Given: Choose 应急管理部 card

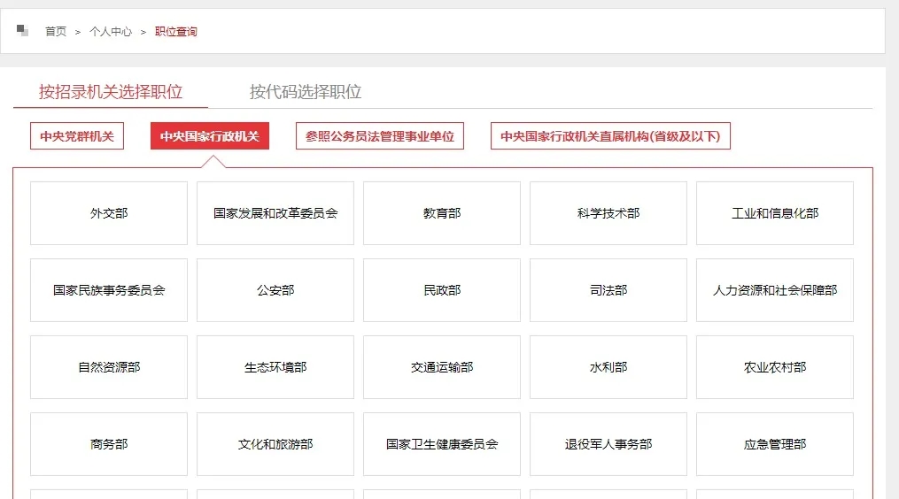Looking at the screenshot, I should pyautogui.click(x=775, y=444).
